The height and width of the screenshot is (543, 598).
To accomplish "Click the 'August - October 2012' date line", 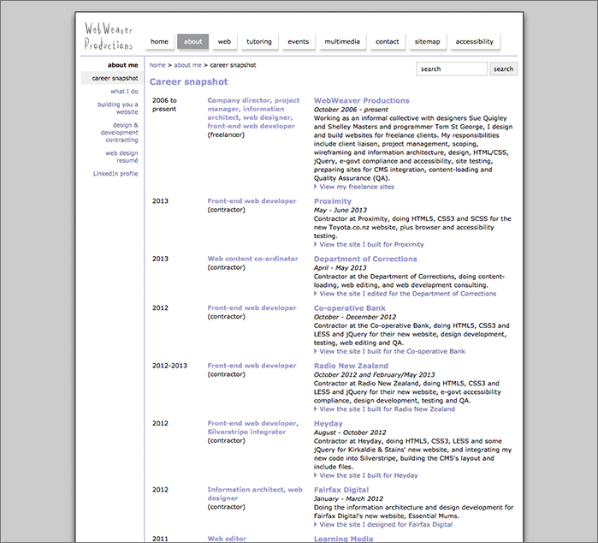I will pyautogui.click(x=350, y=433).
